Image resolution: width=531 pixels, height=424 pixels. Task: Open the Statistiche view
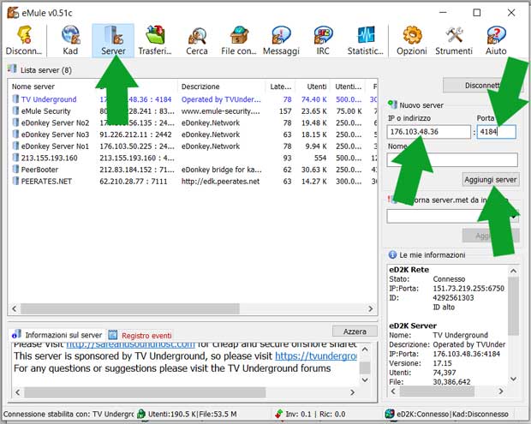[x=366, y=40]
